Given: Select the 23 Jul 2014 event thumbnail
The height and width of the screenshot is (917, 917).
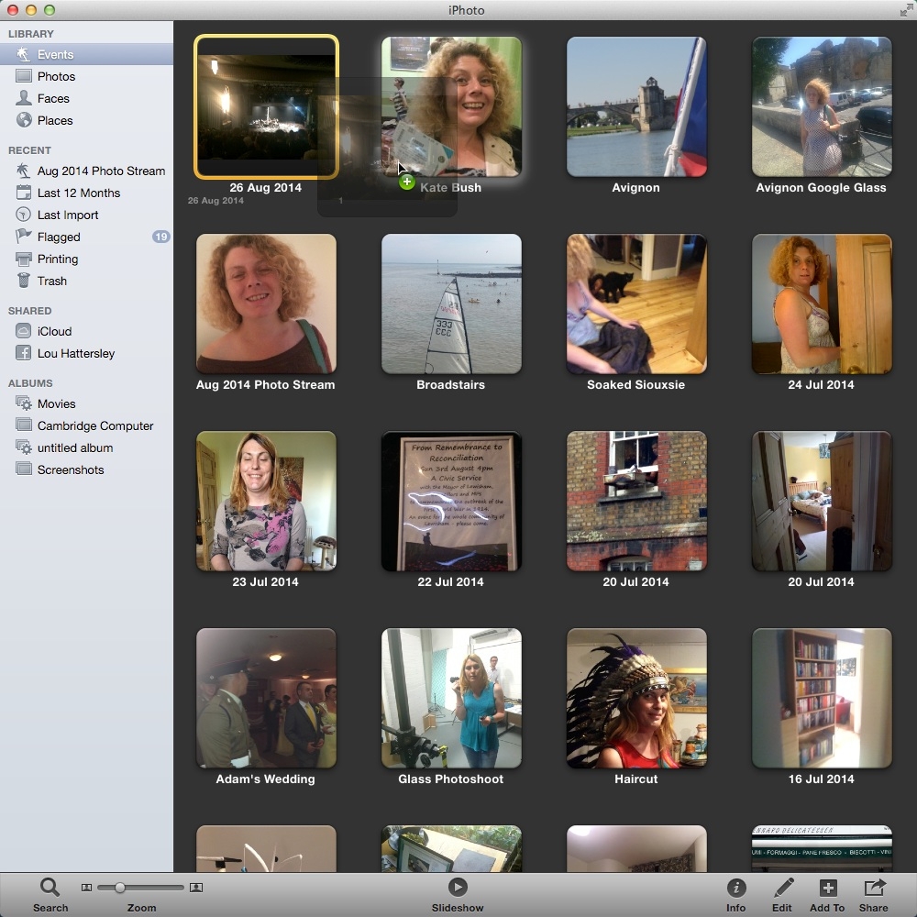Looking at the screenshot, I should 266,501.
